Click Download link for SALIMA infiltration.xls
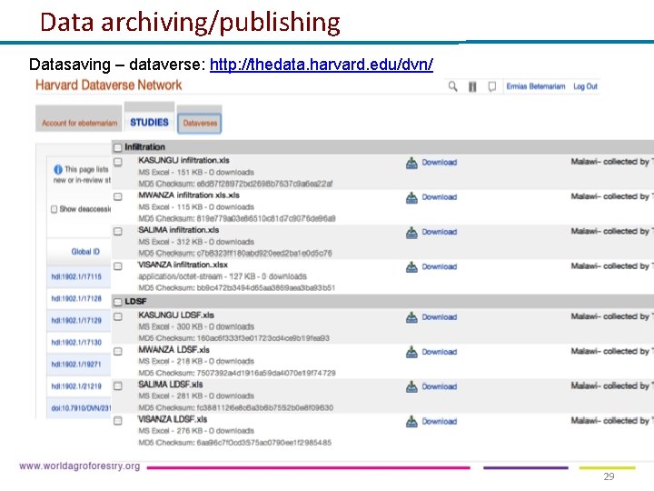The image size is (654, 491). coord(440,232)
